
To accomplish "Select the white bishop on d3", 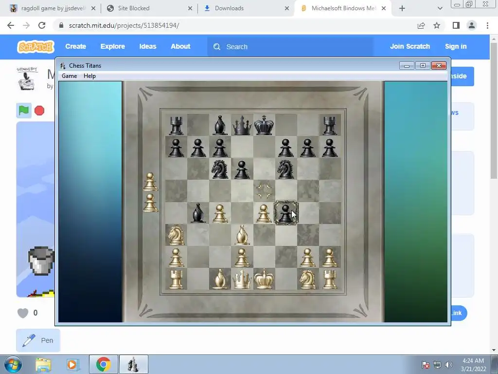I will click(x=242, y=235).
